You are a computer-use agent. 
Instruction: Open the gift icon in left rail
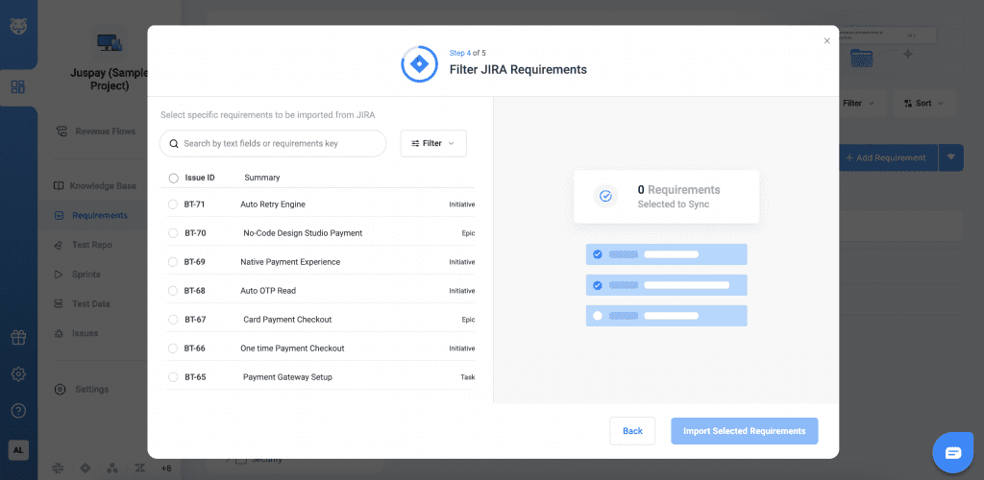(x=18, y=337)
